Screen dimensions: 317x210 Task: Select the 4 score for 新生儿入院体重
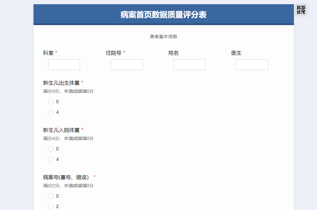51,160
